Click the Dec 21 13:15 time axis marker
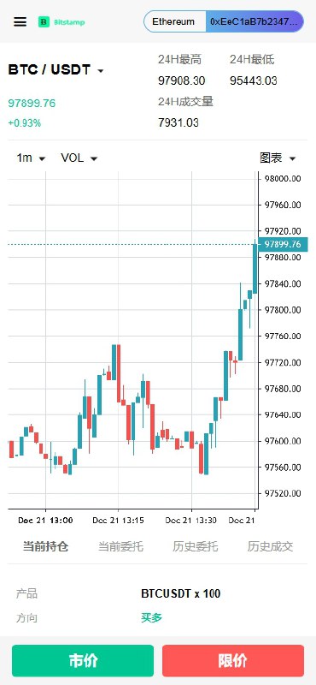The height and width of the screenshot is (685, 316). [119, 521]
